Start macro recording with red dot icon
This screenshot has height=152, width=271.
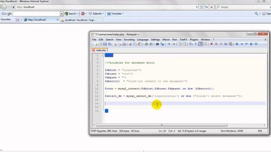[x=211, y=44]
